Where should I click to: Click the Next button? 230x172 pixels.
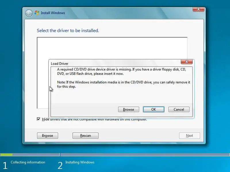pyautogui.click(x=189, y=136)
